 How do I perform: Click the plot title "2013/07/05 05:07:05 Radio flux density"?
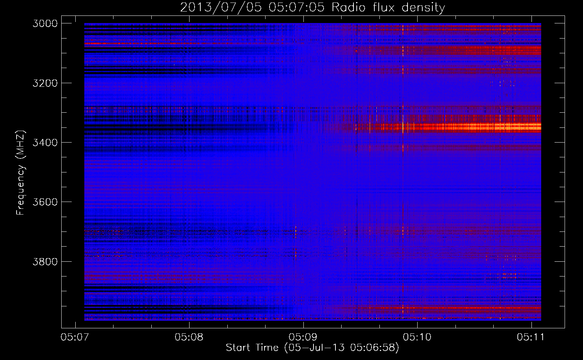point(312,7)
